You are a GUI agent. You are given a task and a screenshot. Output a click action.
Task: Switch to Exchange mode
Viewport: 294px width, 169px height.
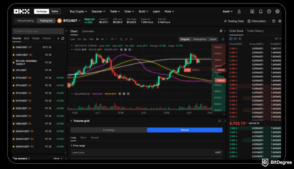pos(41,11)
